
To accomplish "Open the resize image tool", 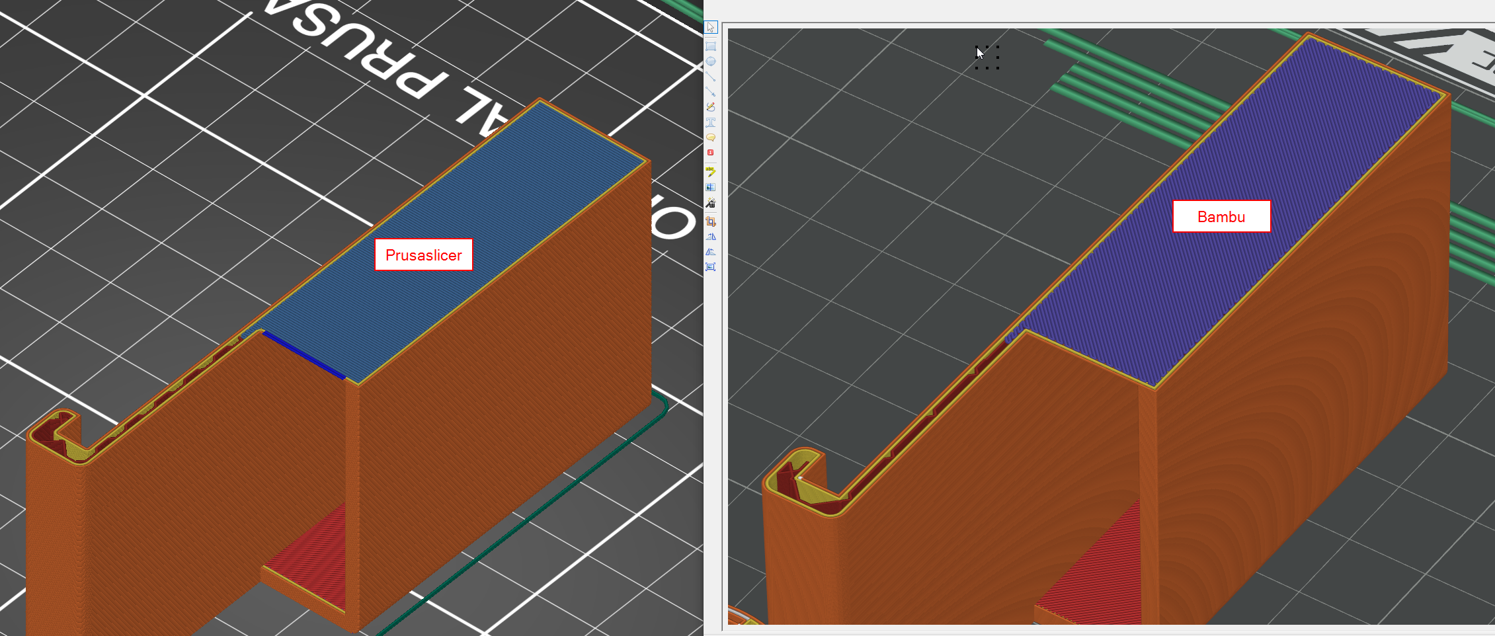I will pyautogui.click(x=711, y=267).
